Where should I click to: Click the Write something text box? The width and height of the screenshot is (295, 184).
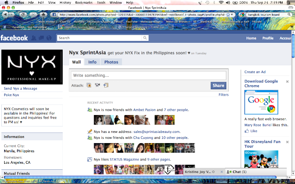(148, 75)
